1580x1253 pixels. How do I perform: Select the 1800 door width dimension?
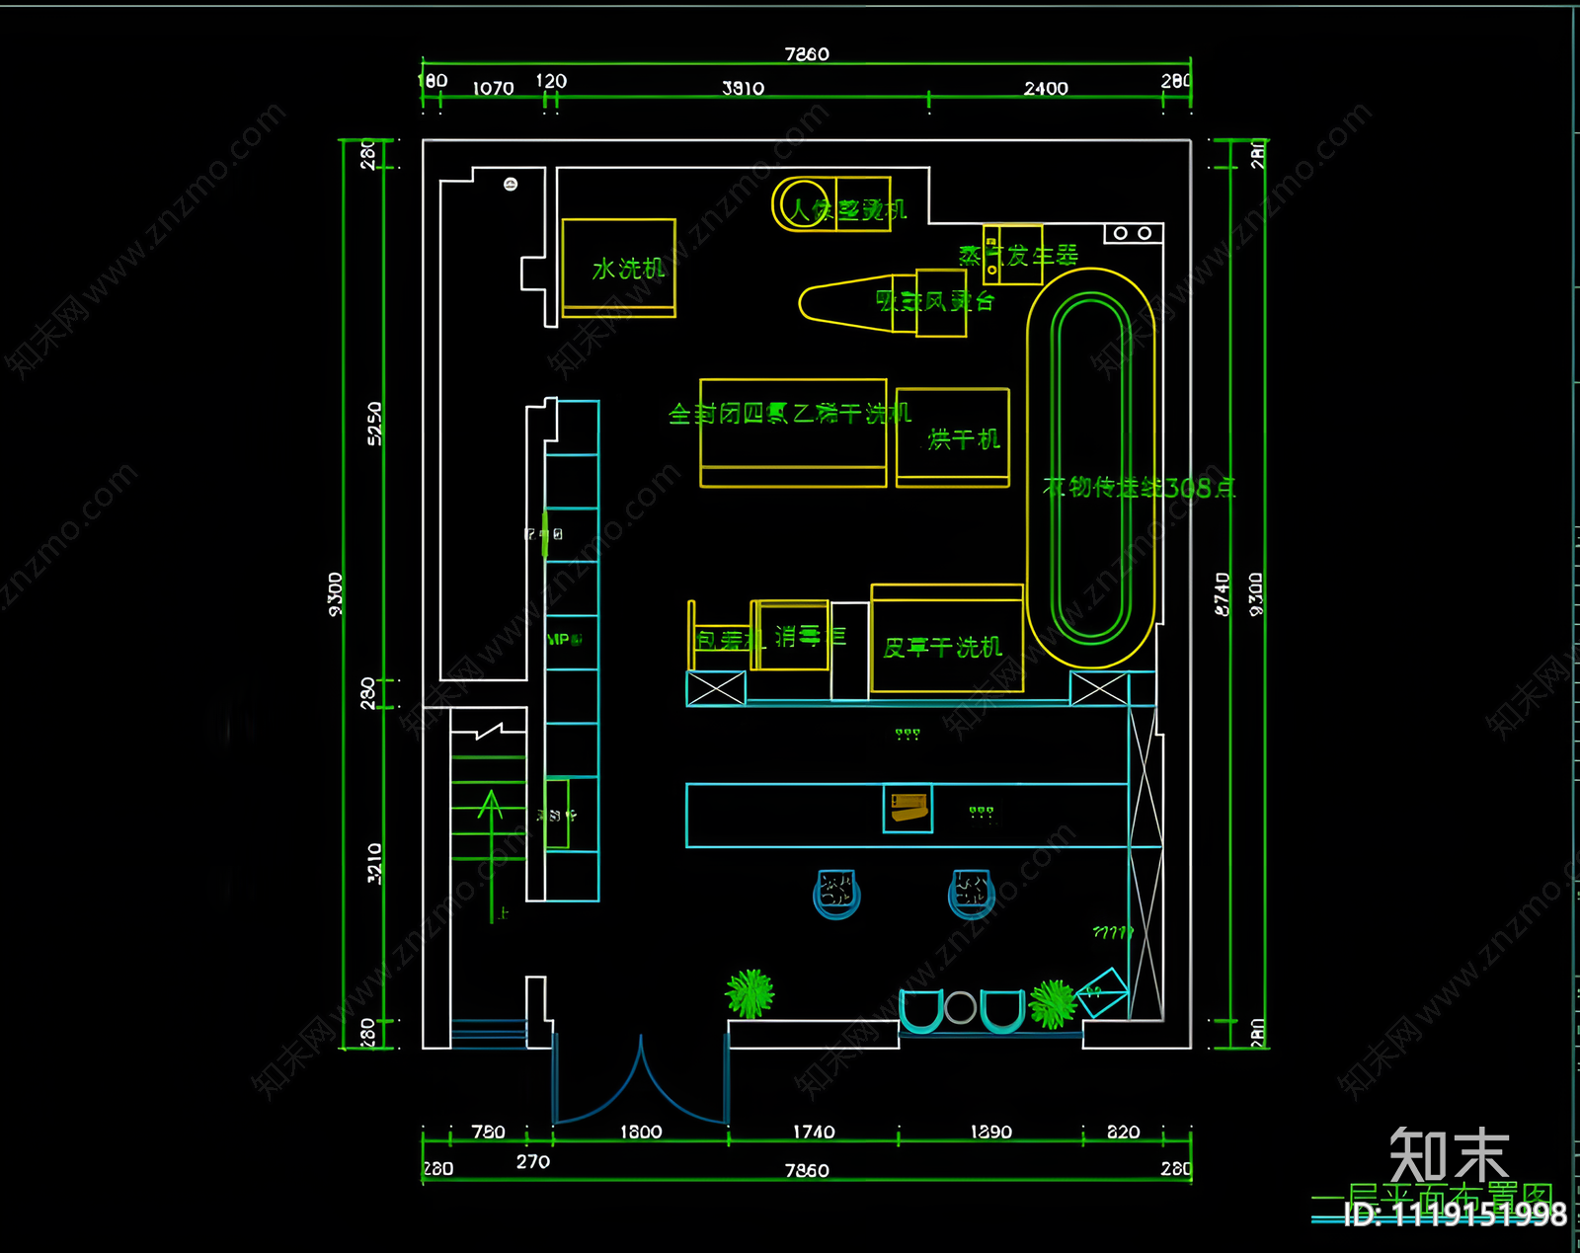(x=641, y=1132)
